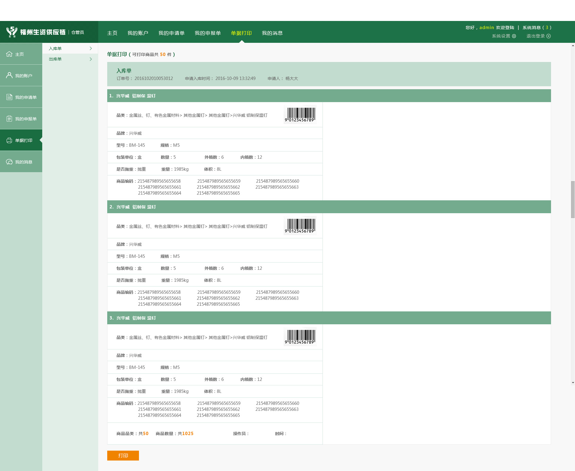Viewport: 575px width, 471px height.
Task: Click the 系统设置 gear icon
Action: [x=514, y=36]
